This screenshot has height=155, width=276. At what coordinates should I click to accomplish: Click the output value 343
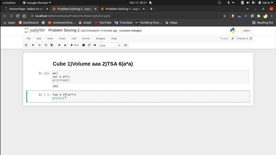point(55,86)
